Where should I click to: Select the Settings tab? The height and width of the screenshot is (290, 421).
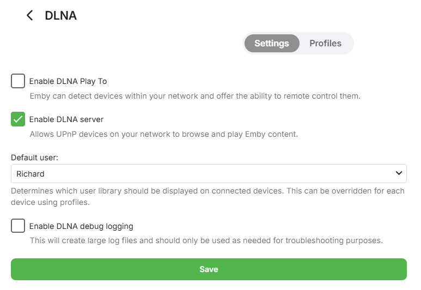click(271, 44)
